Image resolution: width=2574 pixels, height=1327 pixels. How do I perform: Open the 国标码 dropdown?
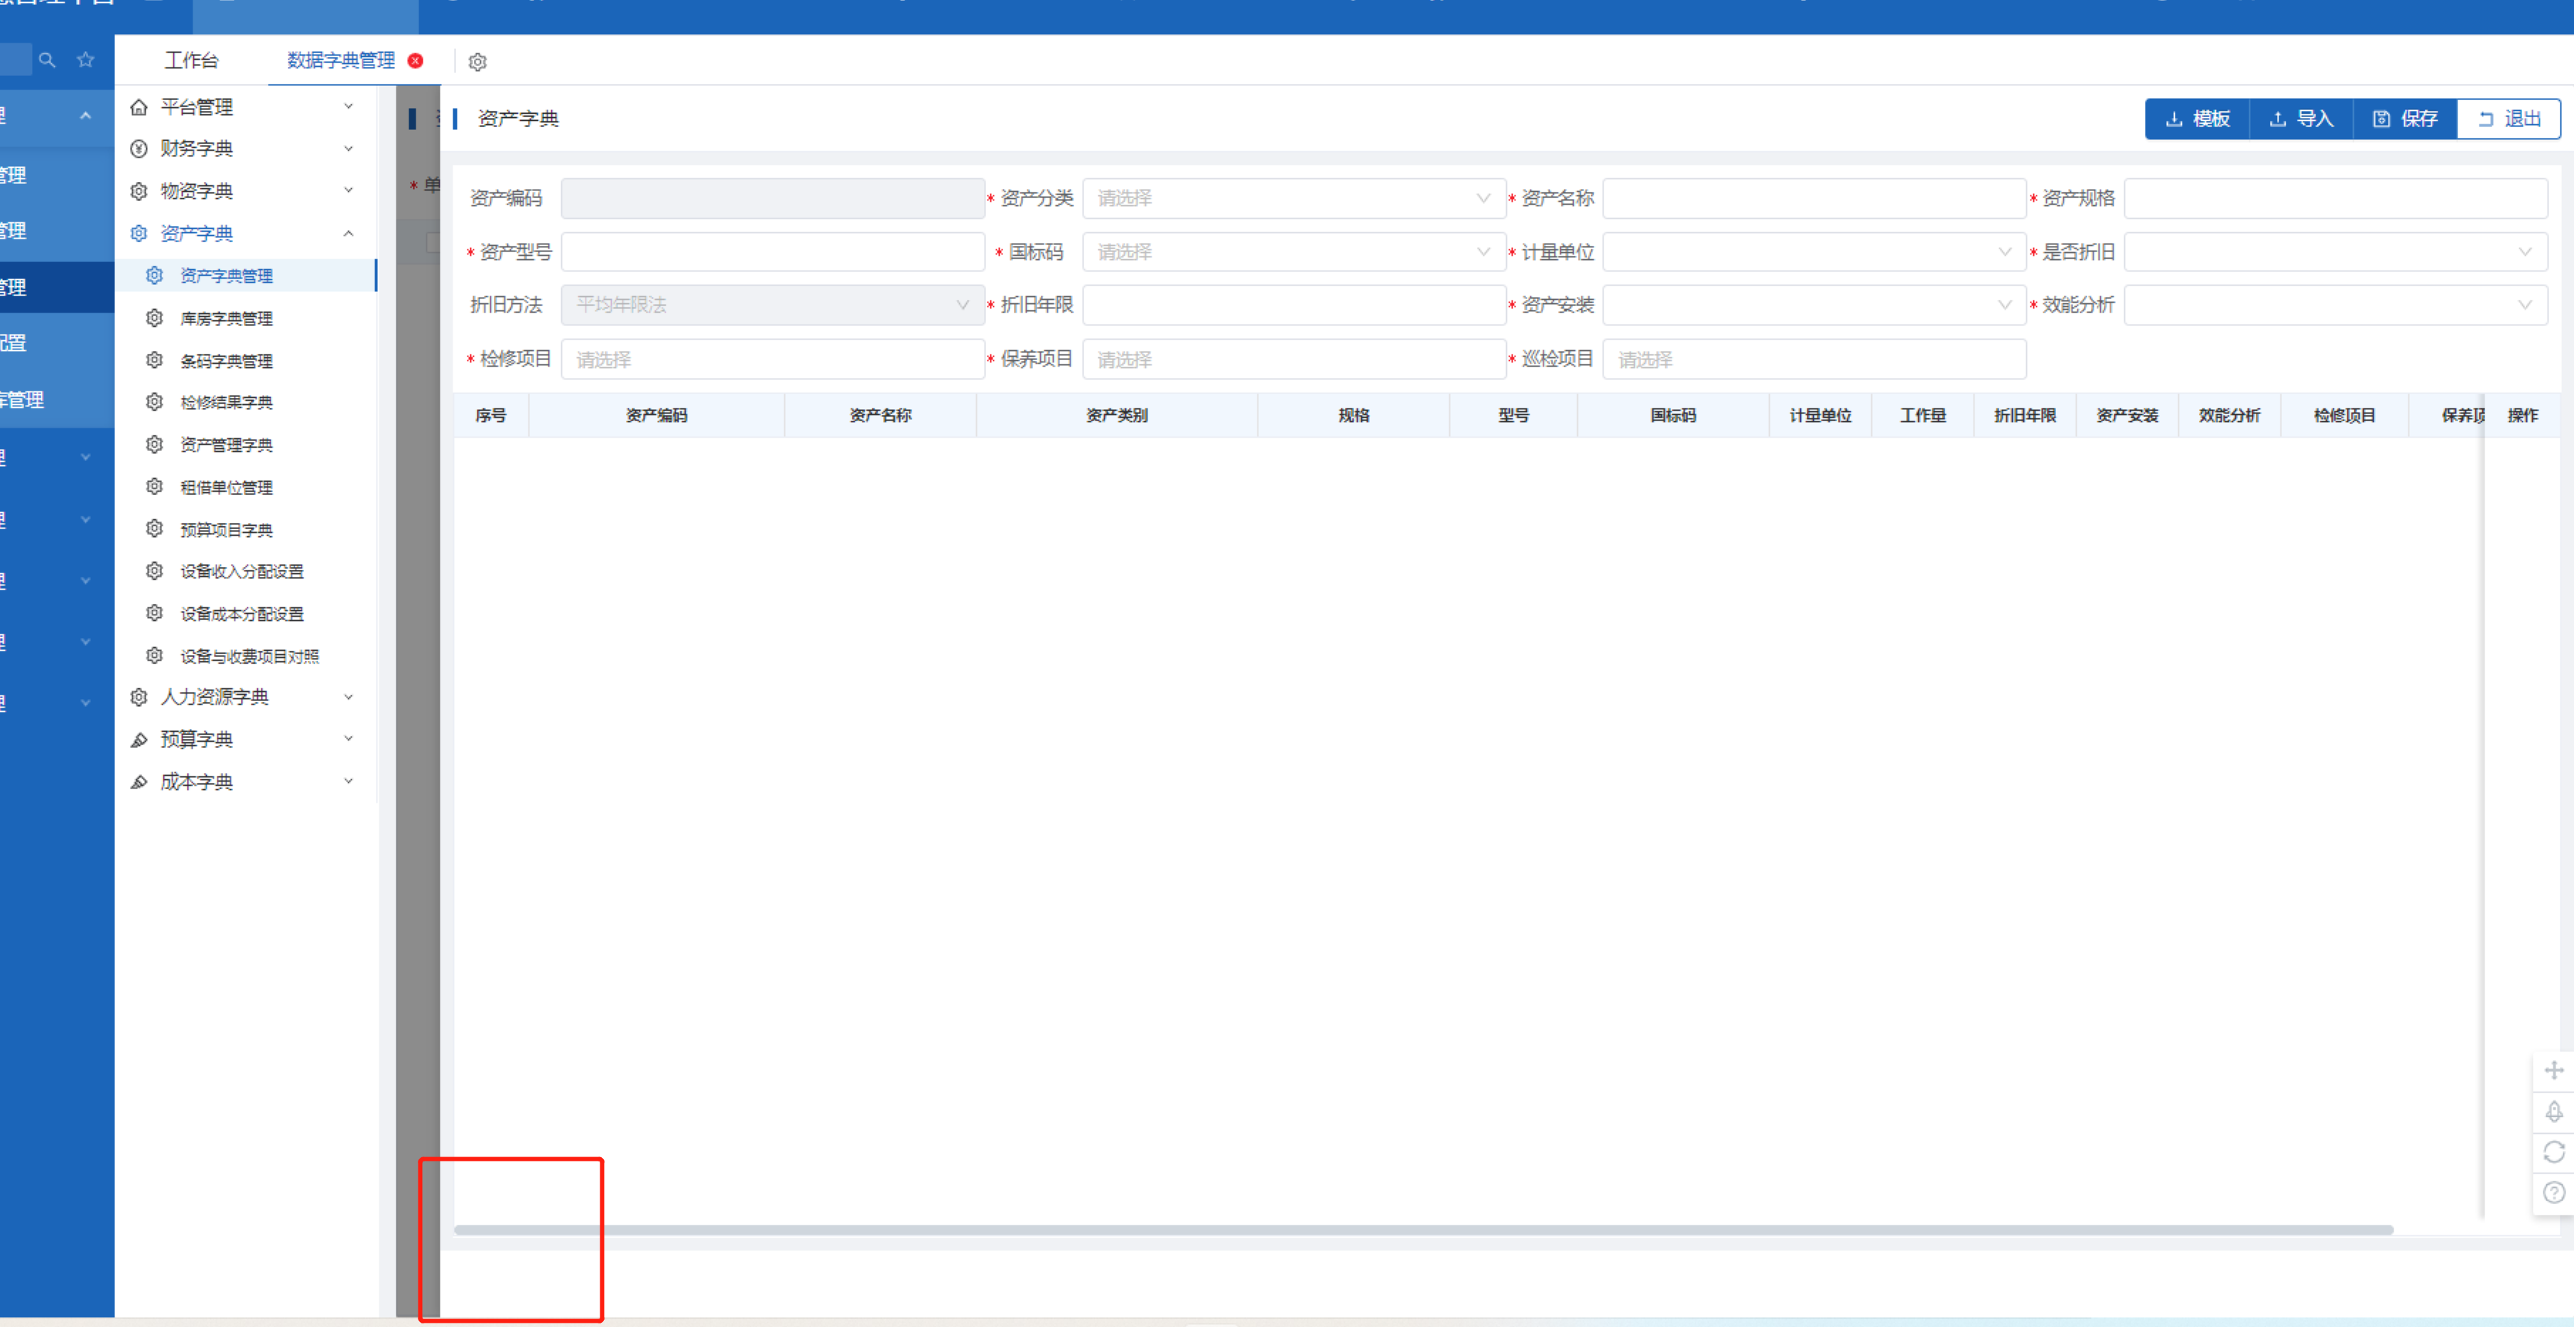1294,251
